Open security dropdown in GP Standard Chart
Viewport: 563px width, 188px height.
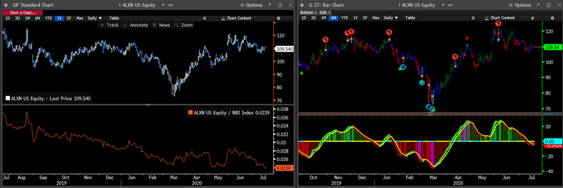[x=163, y=5]
